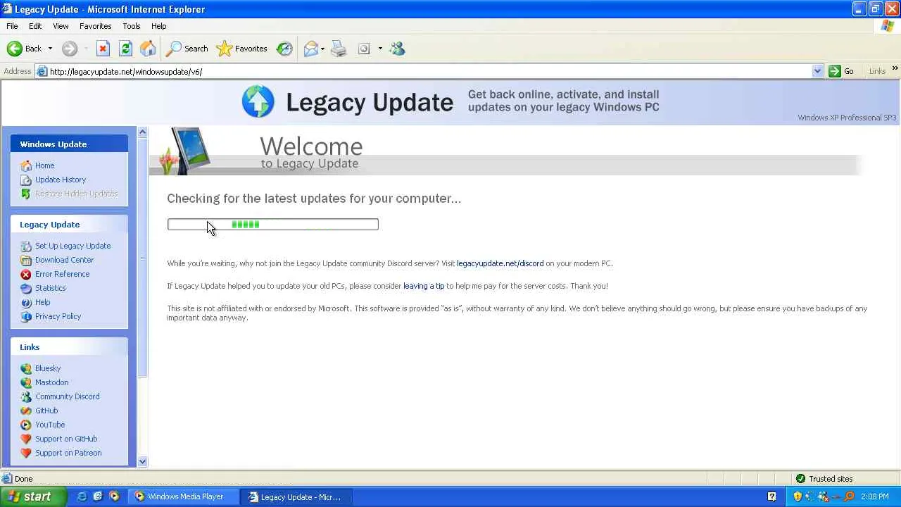The image size is (901, 507).
Task: Open the Bluesky link
Action: tap(48, 368)
